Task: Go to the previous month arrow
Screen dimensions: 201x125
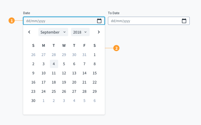Action: coord(29,32)
